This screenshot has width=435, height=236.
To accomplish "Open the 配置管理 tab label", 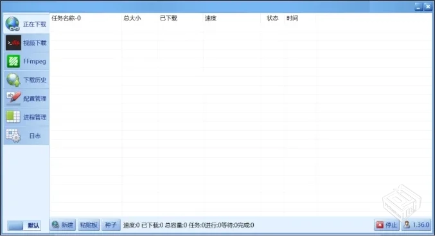I will pos(35,98).
